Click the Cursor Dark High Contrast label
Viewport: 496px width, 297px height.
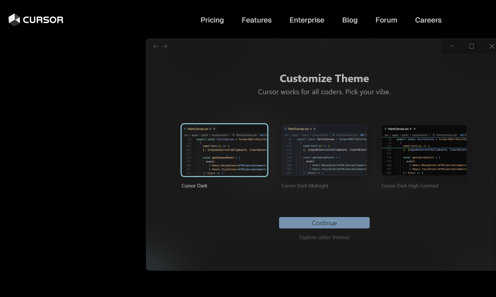tap(410, 186)
